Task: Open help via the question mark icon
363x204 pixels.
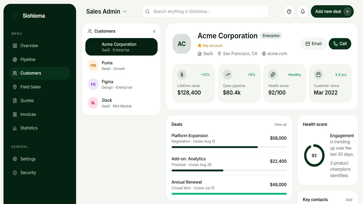Action: point(289,12)
